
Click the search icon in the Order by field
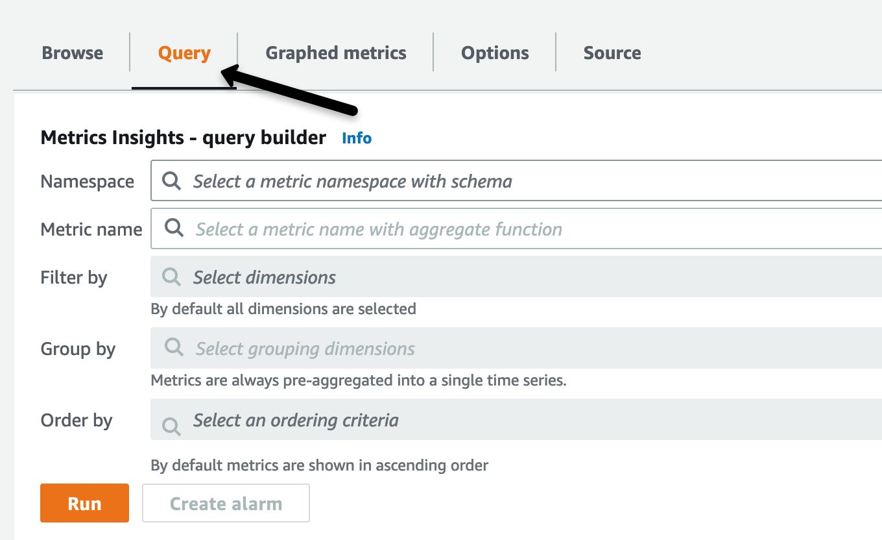click(x=171, y=426)
